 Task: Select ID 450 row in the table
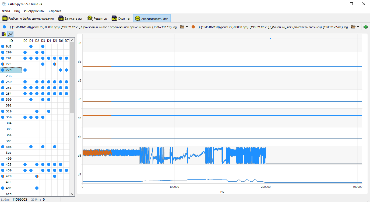[35, 170]
